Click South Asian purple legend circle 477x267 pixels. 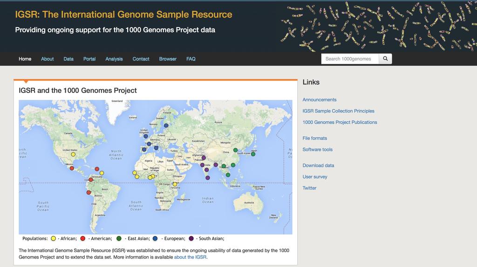point(191,239)
